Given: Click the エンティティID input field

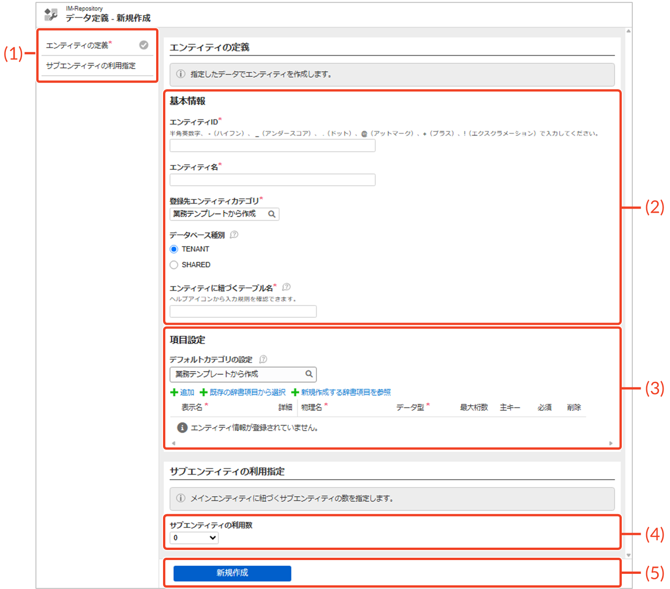Looking at the screenshot, I should pyautogui.click(x=272, y=146).
